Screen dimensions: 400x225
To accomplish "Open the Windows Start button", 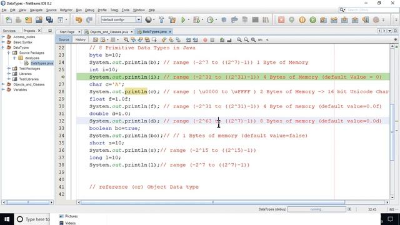I will point(7,219).
